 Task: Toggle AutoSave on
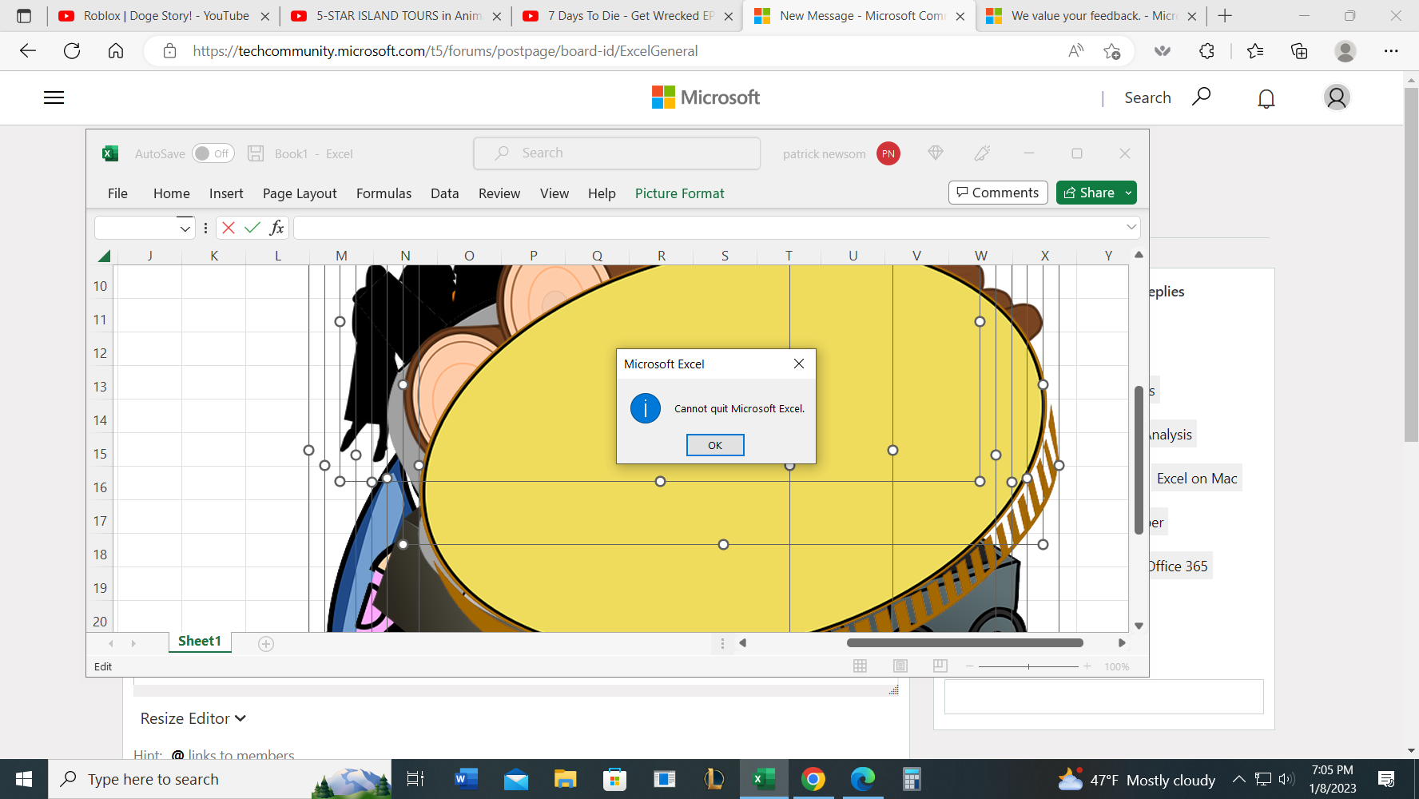pos(213,153)
